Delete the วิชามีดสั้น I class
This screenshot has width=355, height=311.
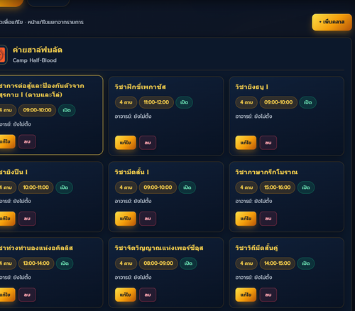[x=148, y=219]
